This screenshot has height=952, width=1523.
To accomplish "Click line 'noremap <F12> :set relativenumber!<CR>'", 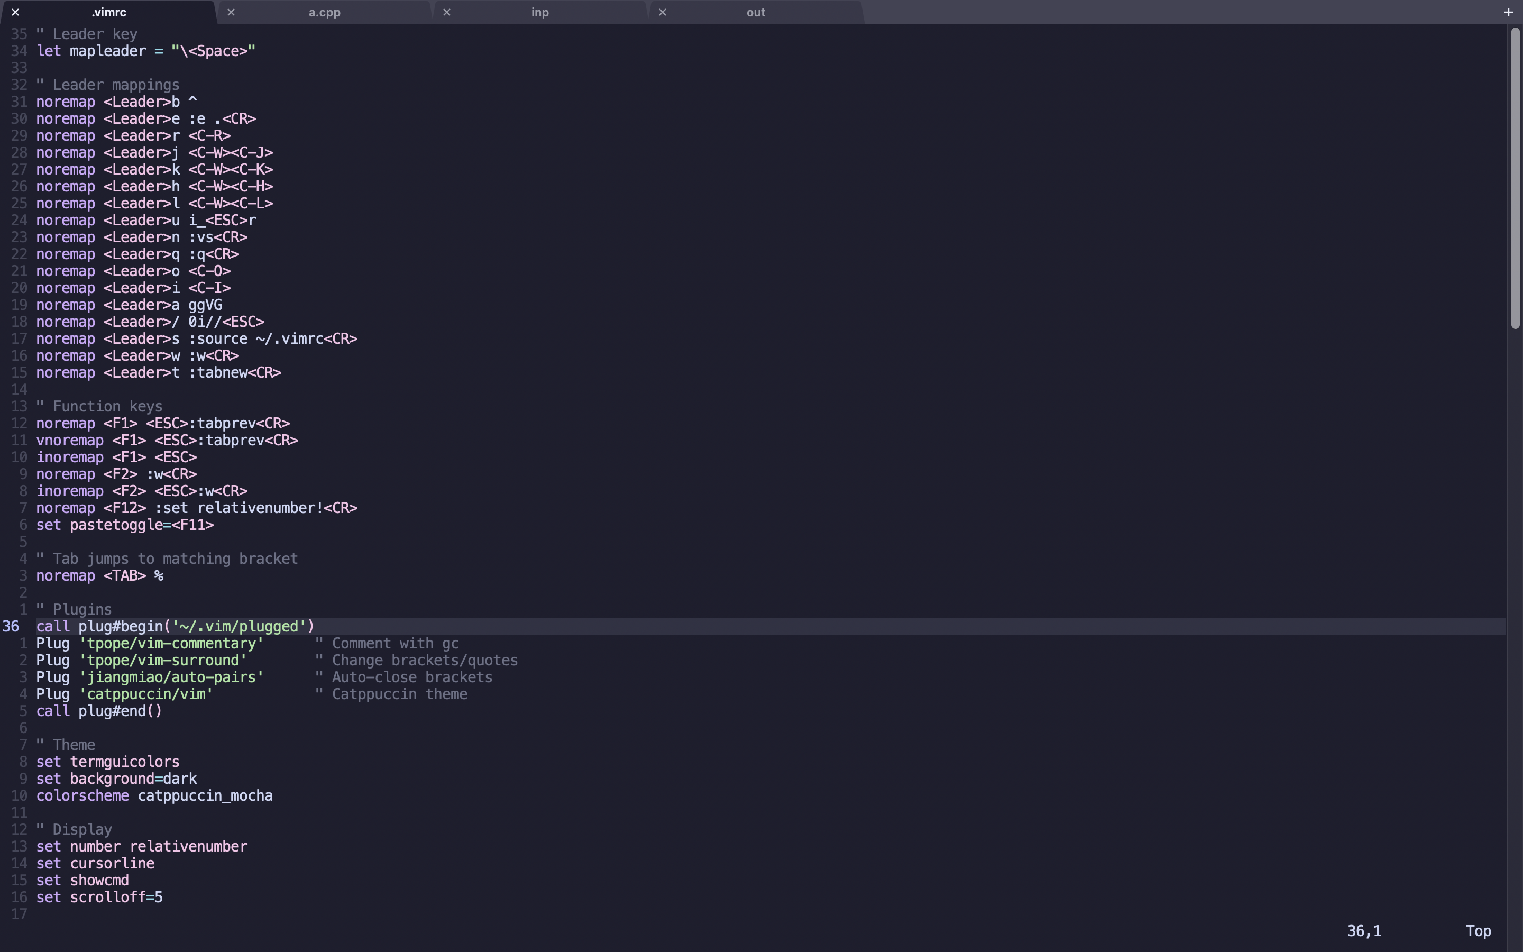I will [x=197, y=508].
